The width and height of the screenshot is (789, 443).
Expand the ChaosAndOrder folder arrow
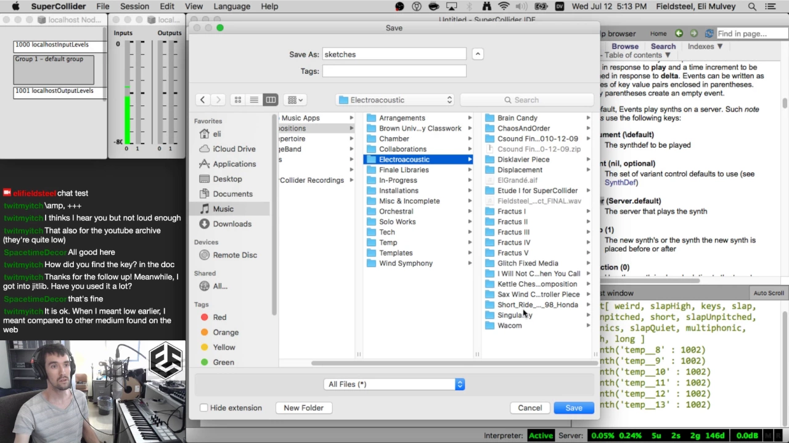pyautogui.click(x=588, y=129)
